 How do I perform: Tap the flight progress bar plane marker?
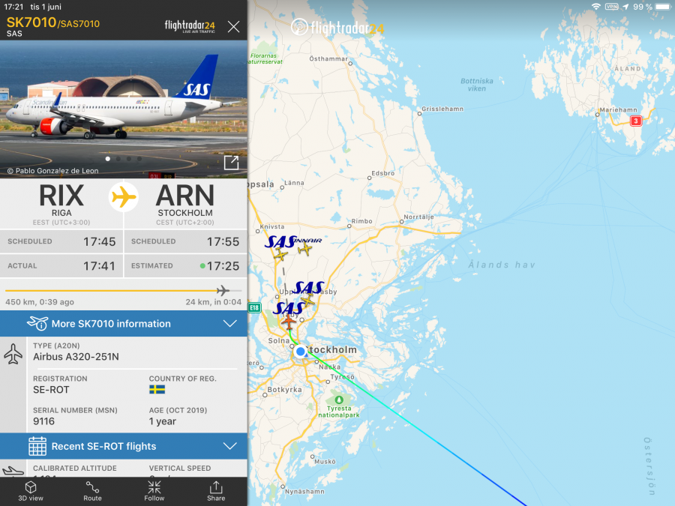[223, 290]
